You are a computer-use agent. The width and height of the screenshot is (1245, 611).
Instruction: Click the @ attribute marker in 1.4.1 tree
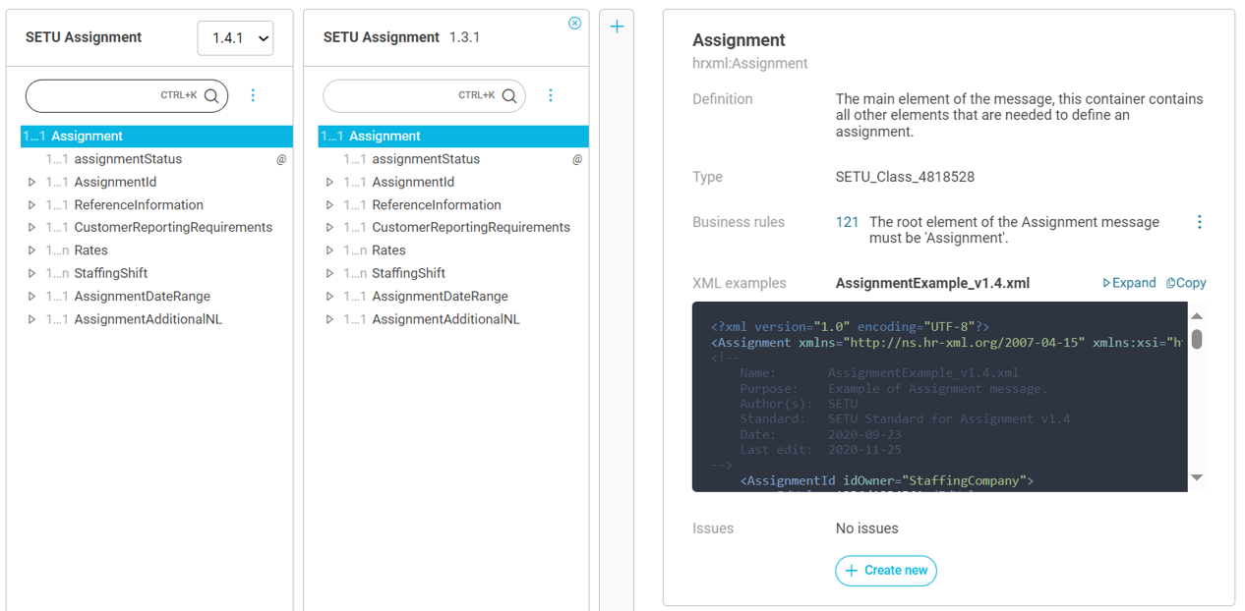pyautogui.click(x=281, y=159)
